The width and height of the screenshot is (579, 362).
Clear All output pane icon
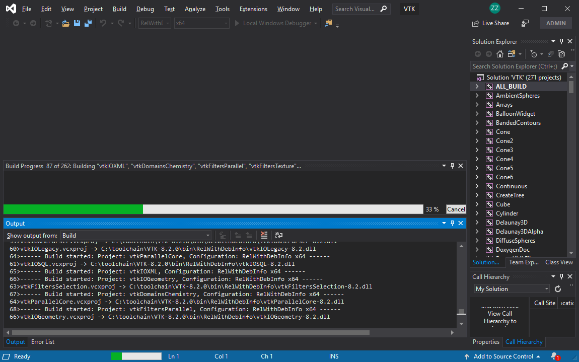(x=264, y=235)
